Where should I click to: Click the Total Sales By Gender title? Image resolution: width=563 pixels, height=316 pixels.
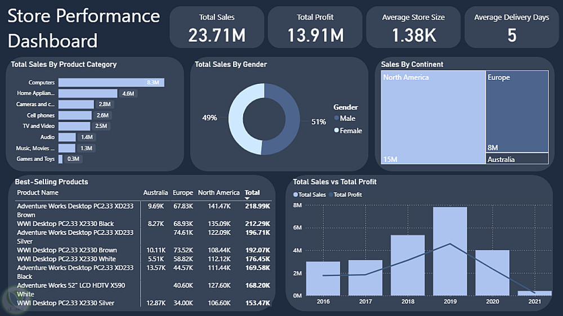[231, 65]
